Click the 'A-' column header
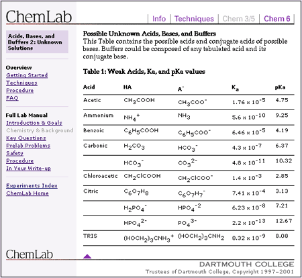This screenshot has height=278, width=302. 181,89
